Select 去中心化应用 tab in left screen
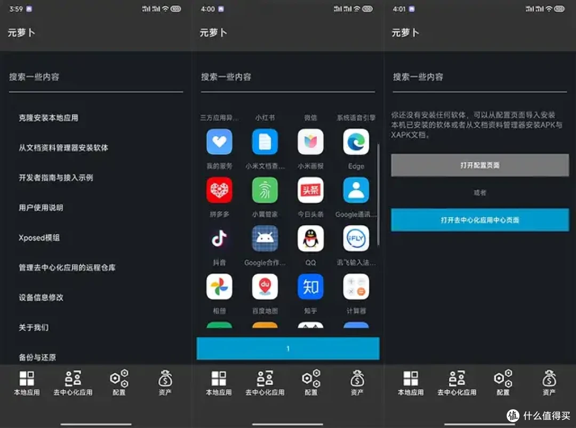The image size is (576, 428). click(73, 383)
